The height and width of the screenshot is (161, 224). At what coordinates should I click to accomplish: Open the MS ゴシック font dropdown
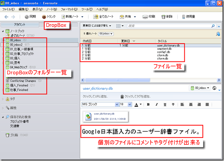pos(117,104)
